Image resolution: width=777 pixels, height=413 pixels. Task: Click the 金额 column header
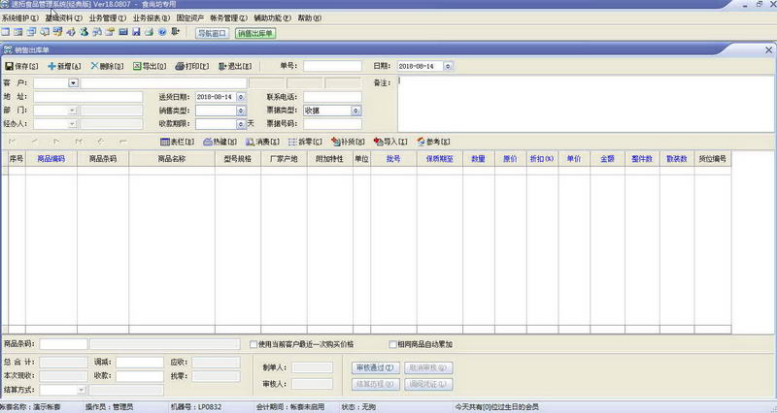click(x=608, y=159)
